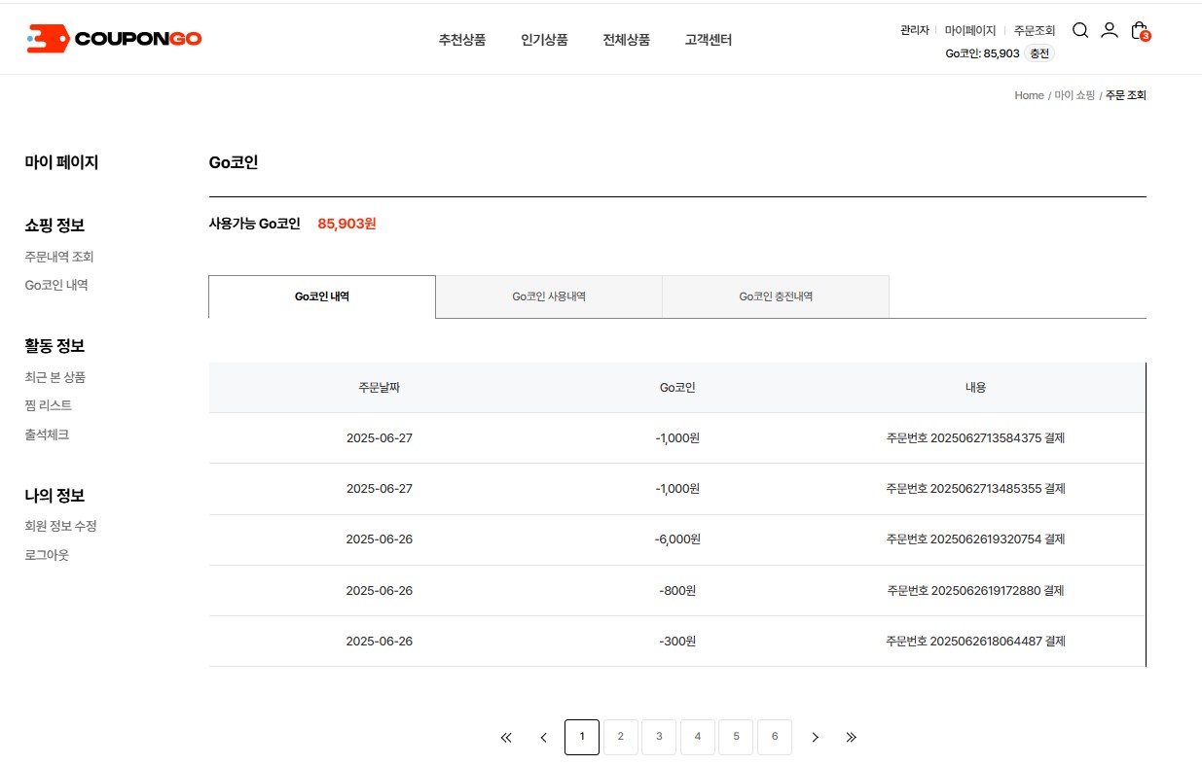Click the 내용 column header
This screenshot has height=765, width=1202.
(x=975, y=387)
